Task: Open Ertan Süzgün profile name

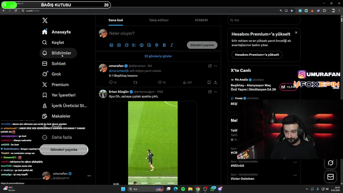Action: [x=119, y=92]
